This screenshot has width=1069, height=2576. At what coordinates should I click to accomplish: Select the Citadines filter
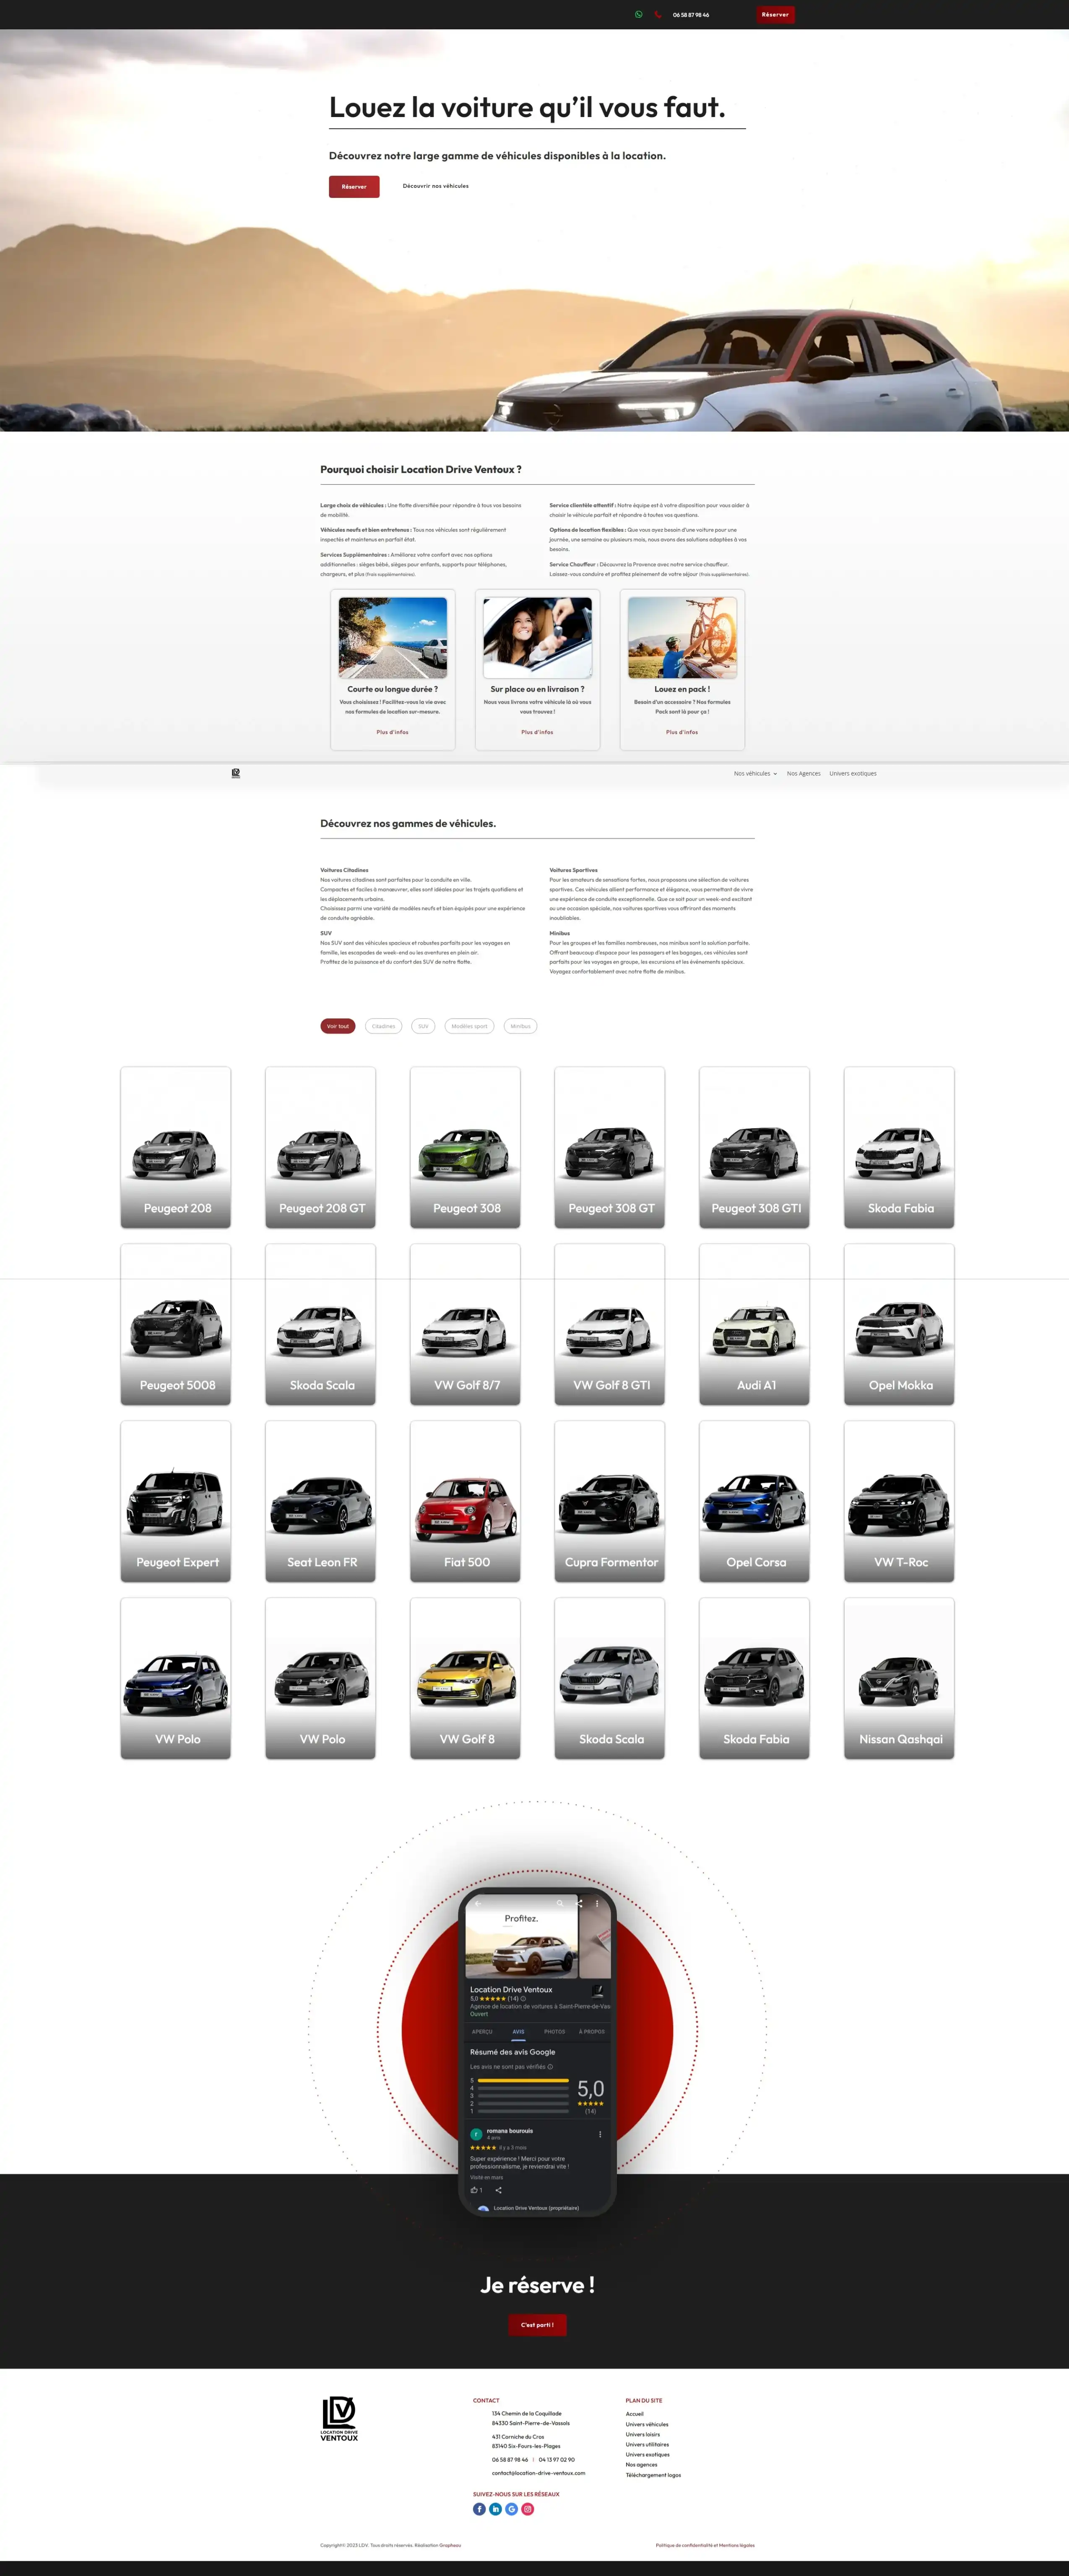pyautogui.click(x=383, y=1026)
